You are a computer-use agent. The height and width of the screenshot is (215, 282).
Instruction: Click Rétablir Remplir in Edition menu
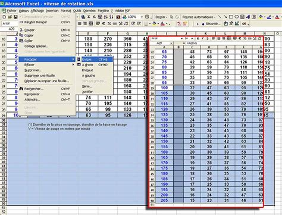(x=47, y=22)
